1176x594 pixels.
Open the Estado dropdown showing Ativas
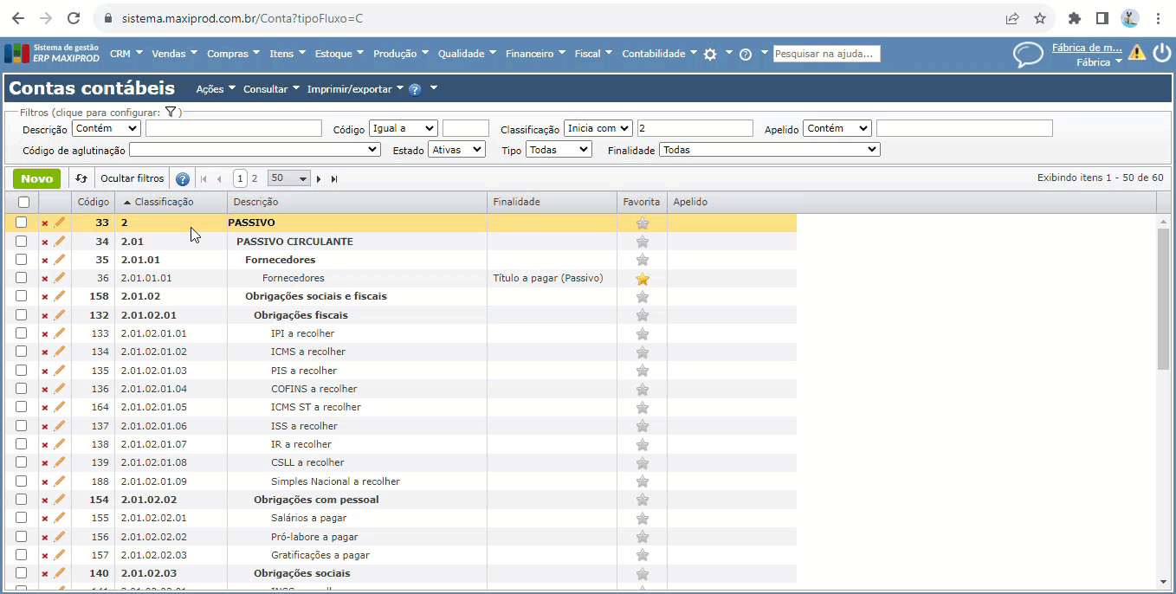tap(456, 150)
